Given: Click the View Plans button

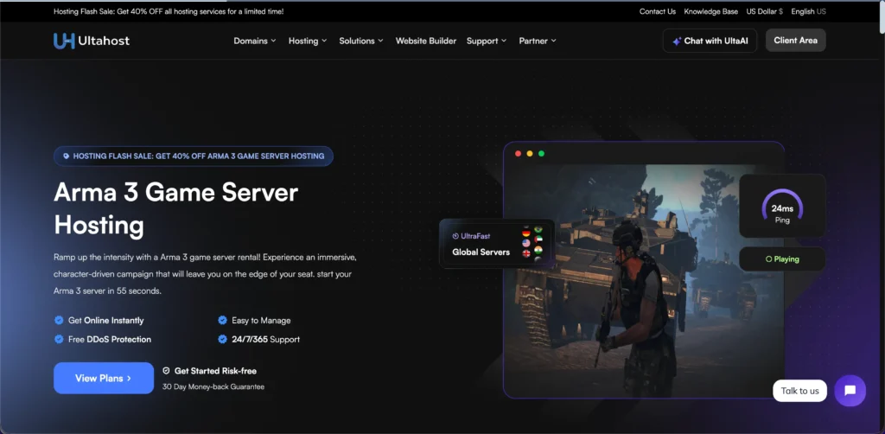Looking at the screenshot, I should (x=104, y=378).
